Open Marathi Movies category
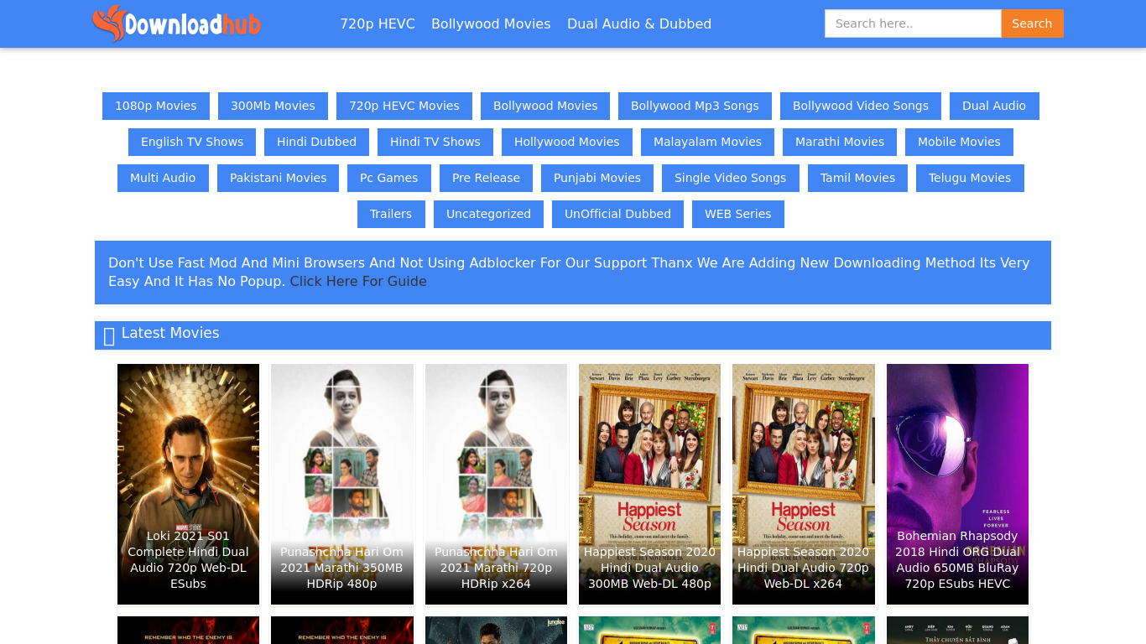Viewport: 1146px width, 644px height. coord(840,142)
